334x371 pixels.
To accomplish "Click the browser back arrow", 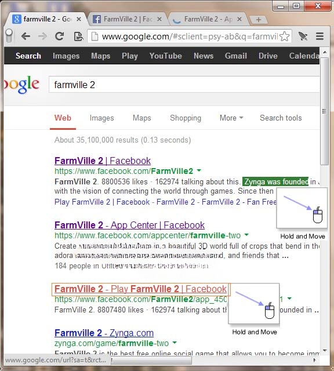I will (x=26, y=37).
